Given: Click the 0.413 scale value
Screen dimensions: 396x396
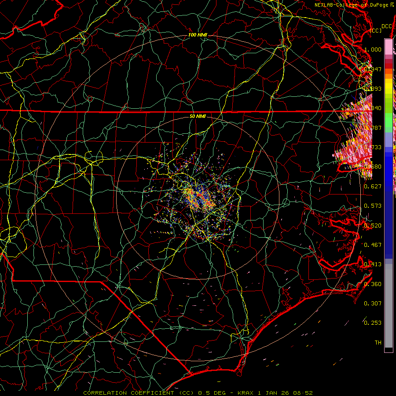Looking at the screenshot, I should coord(373,264).
